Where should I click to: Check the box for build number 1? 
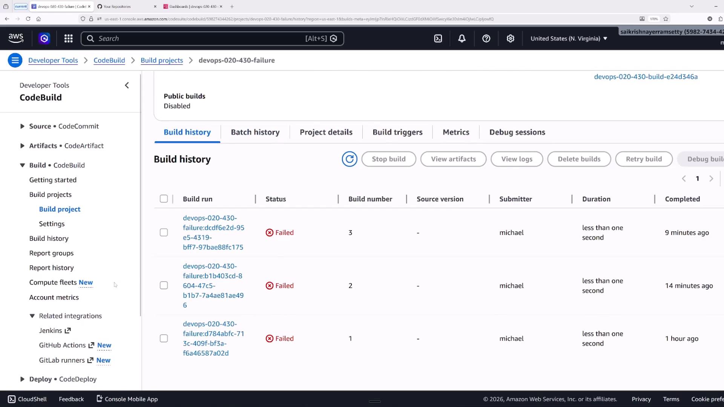pos(164,338)
